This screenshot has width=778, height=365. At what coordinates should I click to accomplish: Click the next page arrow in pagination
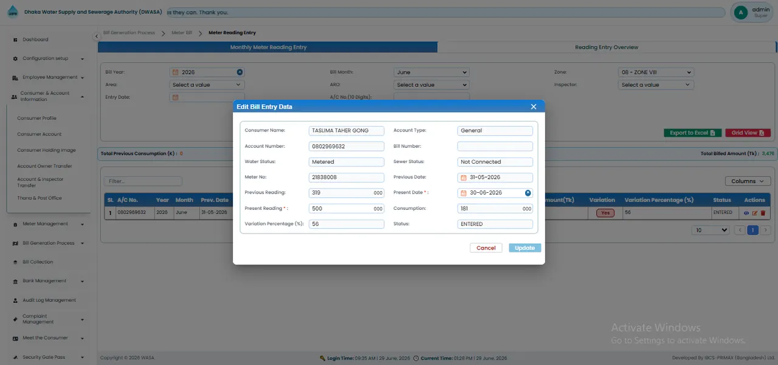click(766, 231)
